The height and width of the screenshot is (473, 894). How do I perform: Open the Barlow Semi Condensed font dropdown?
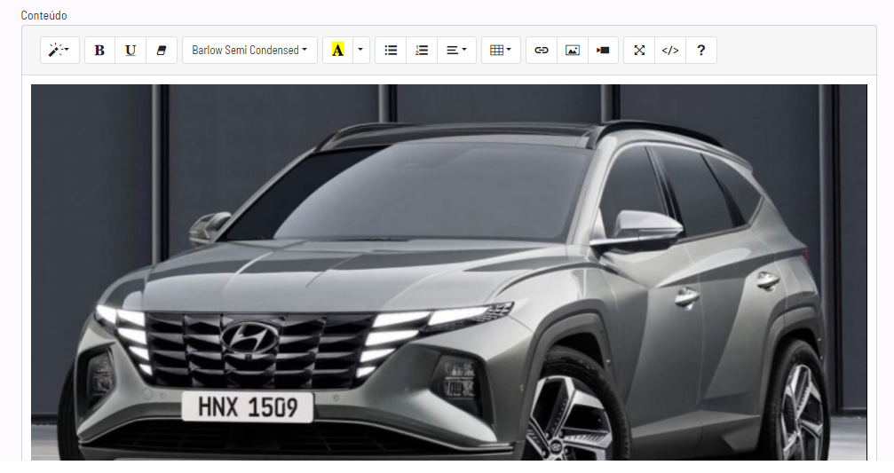(x=249, y=51)
